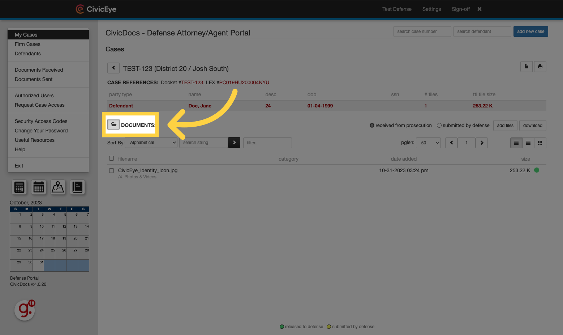Screen dimensions: 563x335
Task: Select received from prosecution option
Action: (372, 126)
